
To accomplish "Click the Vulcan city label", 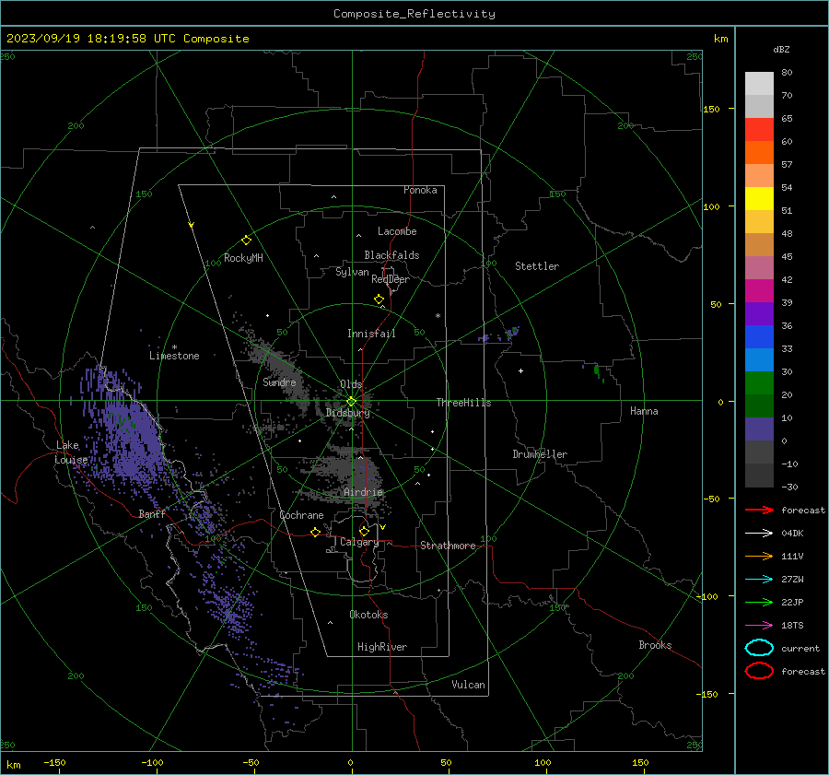I will coord(469,685).
